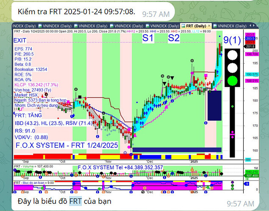Viewport: 269px width, 211px height.
Task: Click the 190.575 cyan price tag
Action: (252, 74)
